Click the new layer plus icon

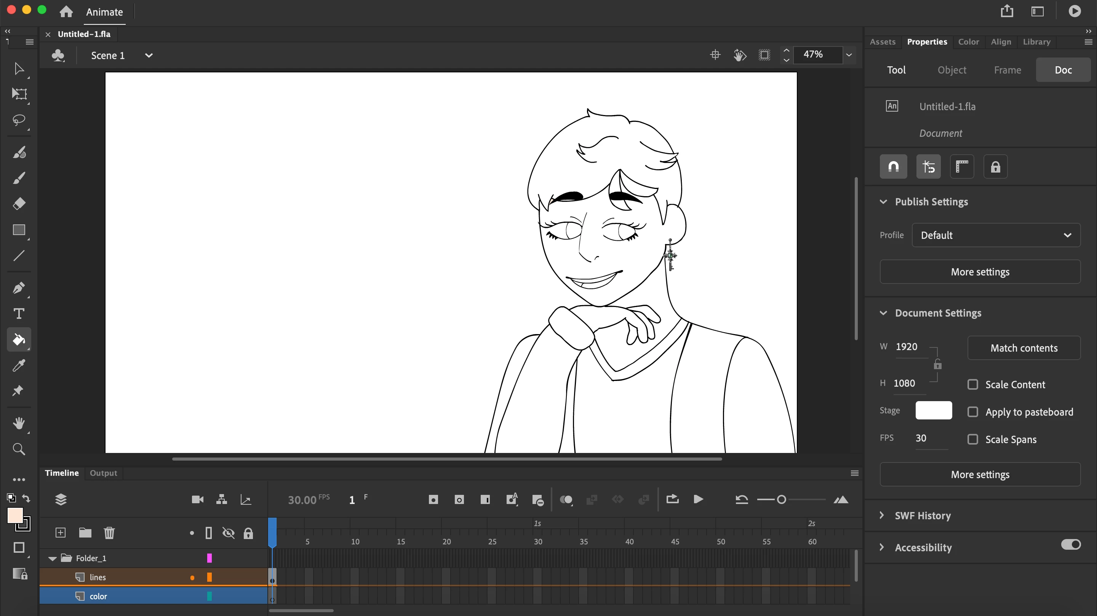pyautogui.click(x=61, y=533)
